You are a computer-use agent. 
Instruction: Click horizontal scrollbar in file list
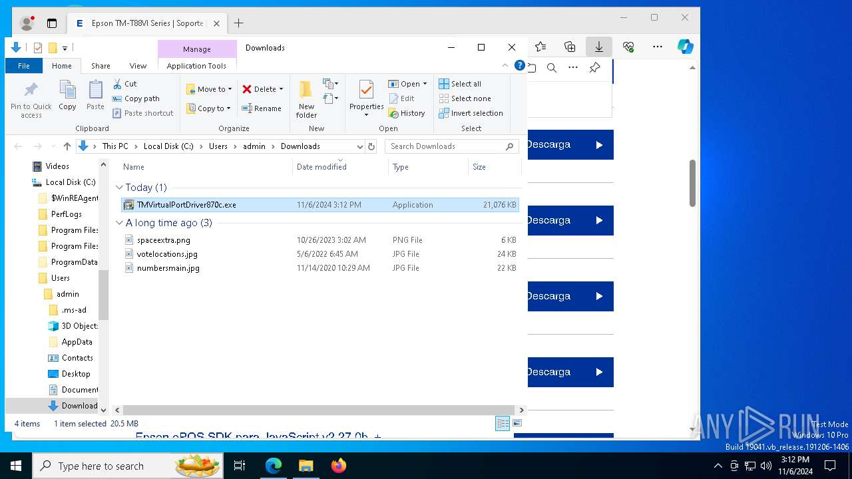319,410
